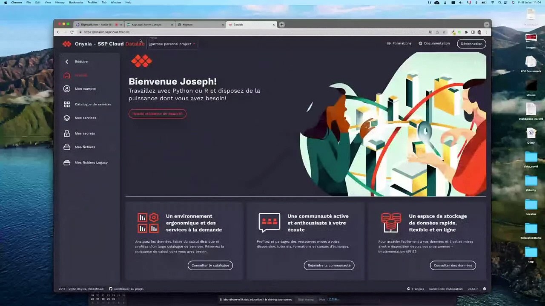This screenshot has width=545, height=306.
Task: Open Chrome extensions puzzle icon
Action: (x=466, y=32)
